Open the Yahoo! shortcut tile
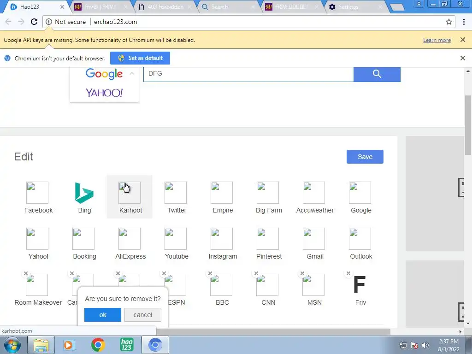The image size is (472, 354). 38,243
